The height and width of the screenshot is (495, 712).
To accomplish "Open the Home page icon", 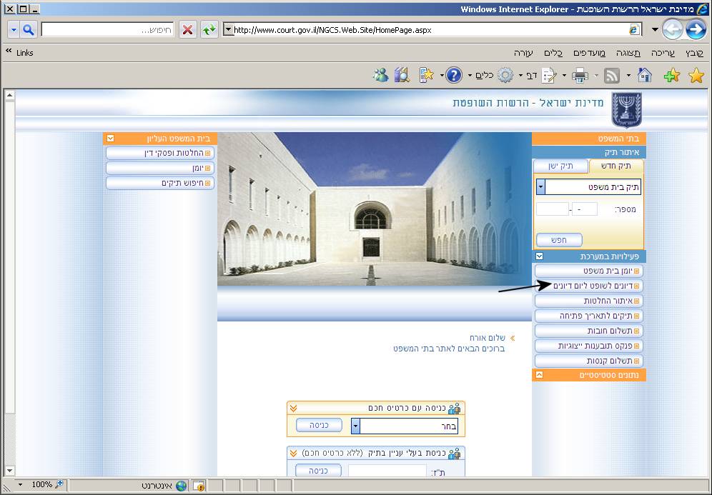I will (x=645, y=76).
